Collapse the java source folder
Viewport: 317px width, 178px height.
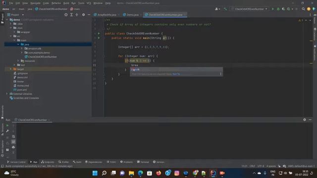pos(18,44)
